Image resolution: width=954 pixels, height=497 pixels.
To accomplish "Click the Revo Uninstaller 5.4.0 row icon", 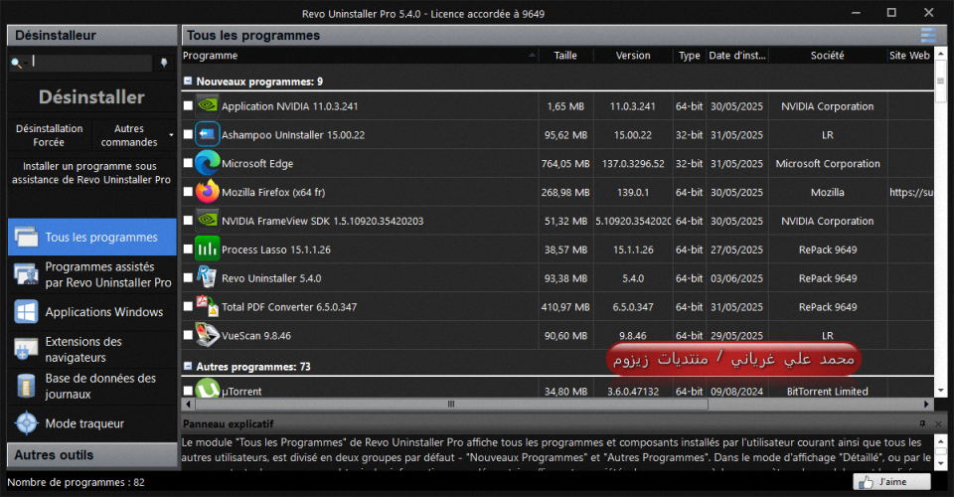I will (208, 277).
